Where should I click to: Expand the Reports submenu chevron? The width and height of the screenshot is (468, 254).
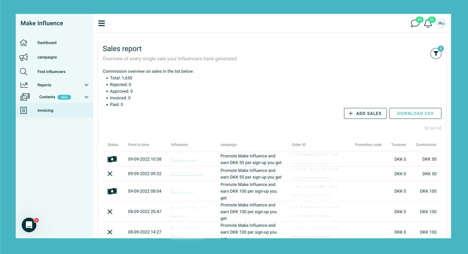click(x=86, y=85)
